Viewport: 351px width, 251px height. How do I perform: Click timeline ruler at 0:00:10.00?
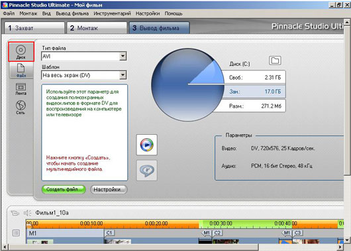click(x=91, y=223)
